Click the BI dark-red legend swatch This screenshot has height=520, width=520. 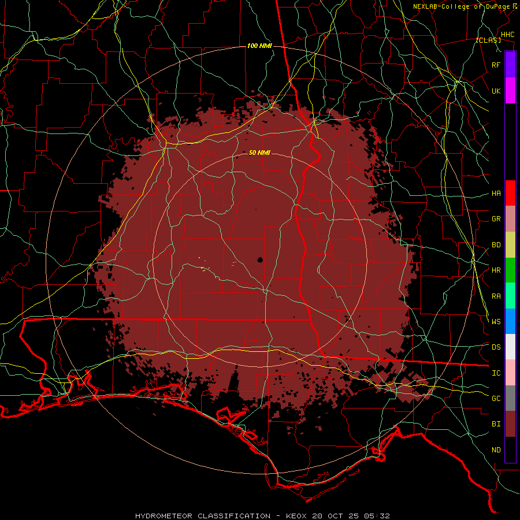(510, 424)
